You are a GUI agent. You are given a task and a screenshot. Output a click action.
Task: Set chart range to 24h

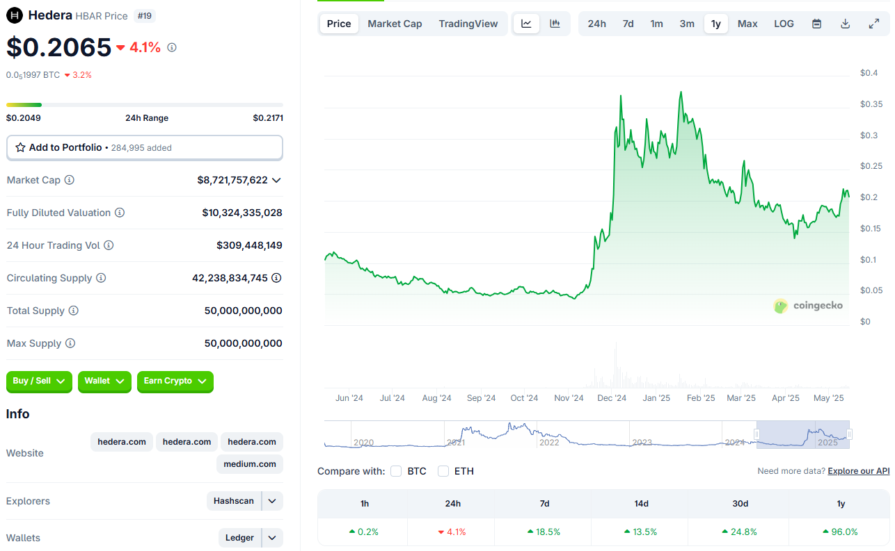(596, 24)
